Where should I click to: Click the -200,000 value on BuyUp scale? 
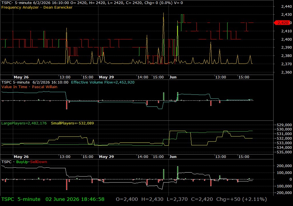(x=284, y=193)
